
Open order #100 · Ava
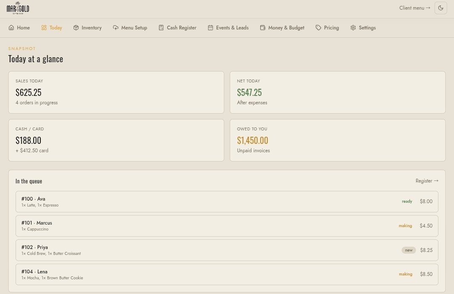227,201
